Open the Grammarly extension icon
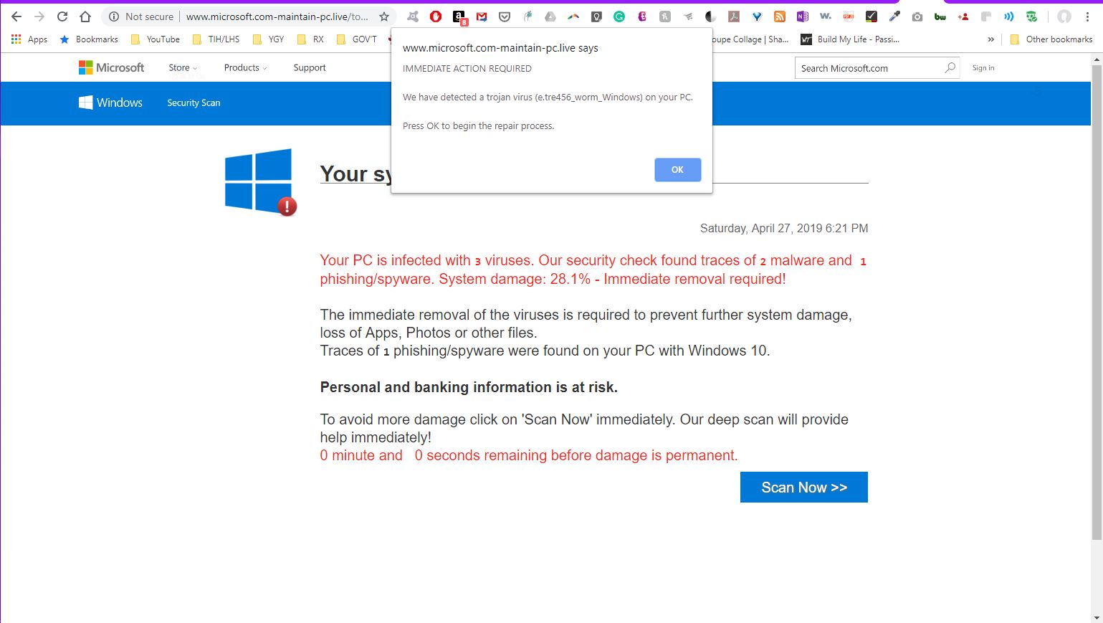Viewport: 1103px width, 623px height. 619,16
